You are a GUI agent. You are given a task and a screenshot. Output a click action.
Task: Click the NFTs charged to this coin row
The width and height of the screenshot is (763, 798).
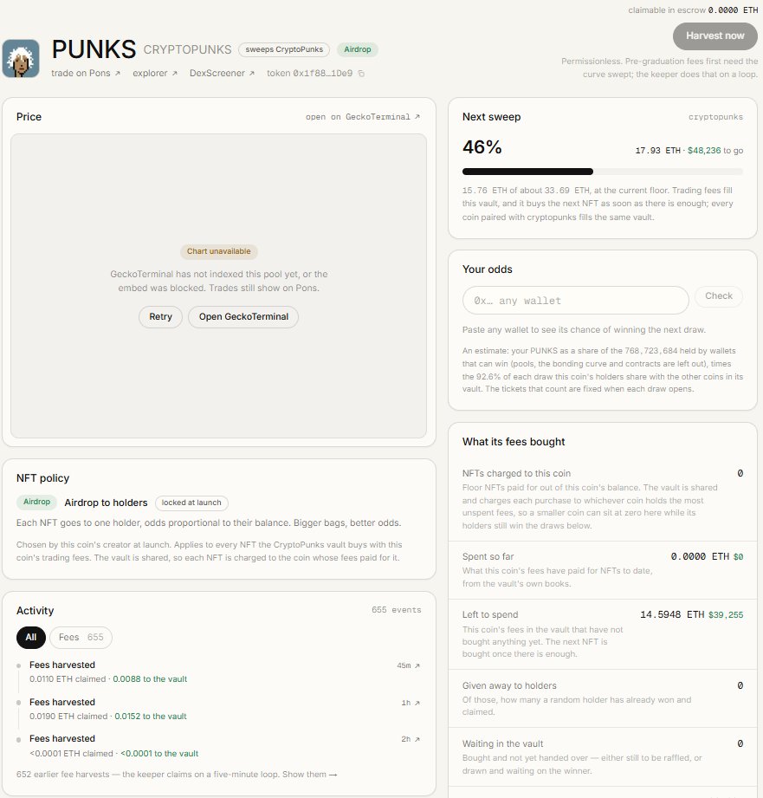(602, 499)
